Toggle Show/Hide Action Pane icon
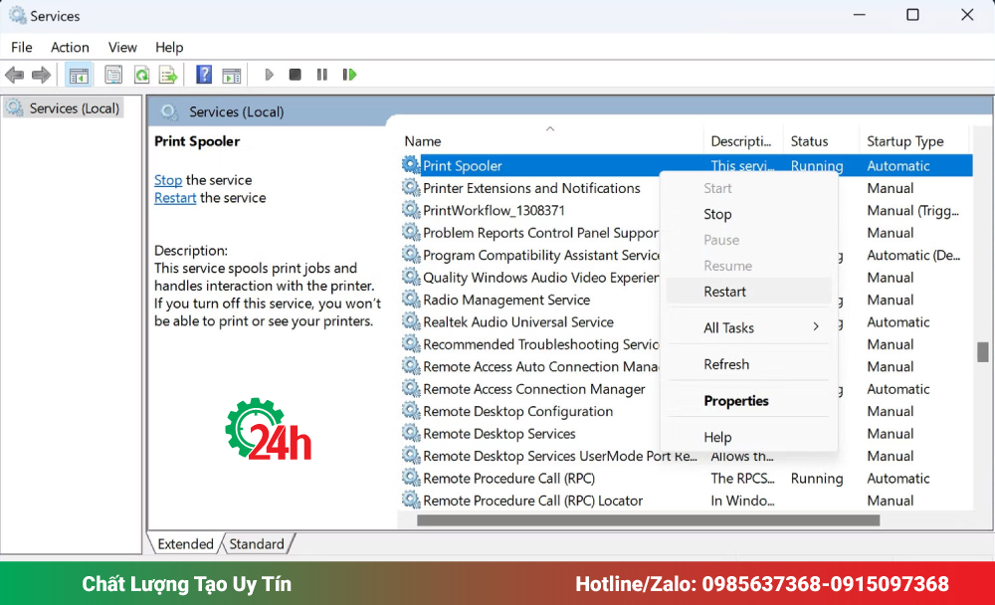The height and width of the screenshot is (605, 995). 232,75
